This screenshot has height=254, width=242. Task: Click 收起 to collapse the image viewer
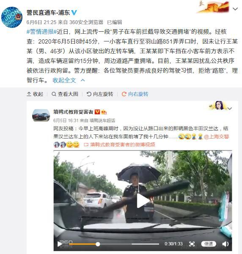point(35,94)
